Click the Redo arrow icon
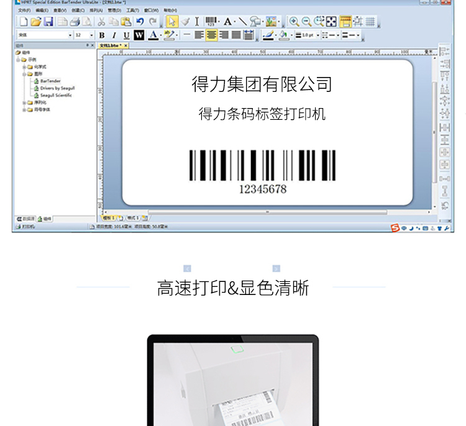The height and width of the screenshot is (426, 466). [x=153, y=22]
